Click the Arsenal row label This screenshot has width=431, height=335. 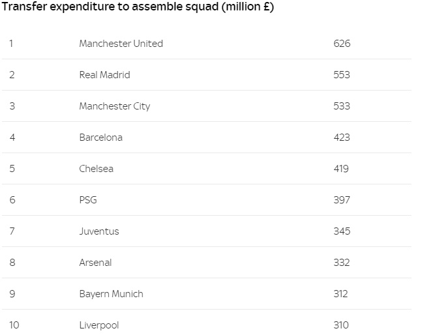95,263
